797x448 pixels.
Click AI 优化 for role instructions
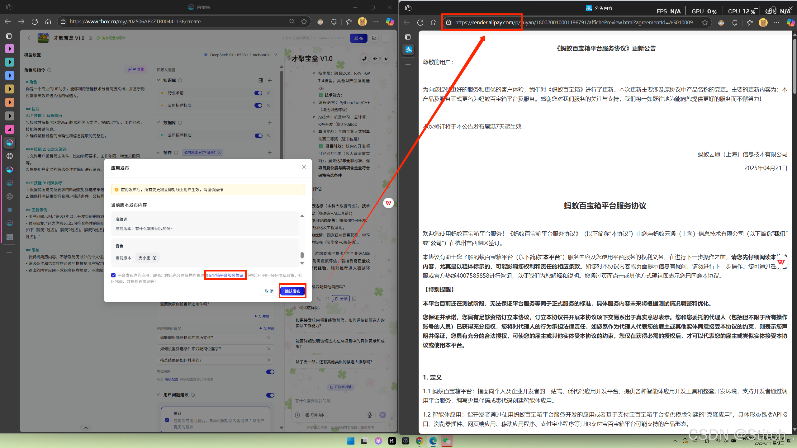tap(136, 69)
